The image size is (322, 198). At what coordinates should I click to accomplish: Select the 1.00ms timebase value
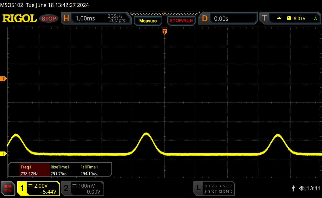point(85,19)
